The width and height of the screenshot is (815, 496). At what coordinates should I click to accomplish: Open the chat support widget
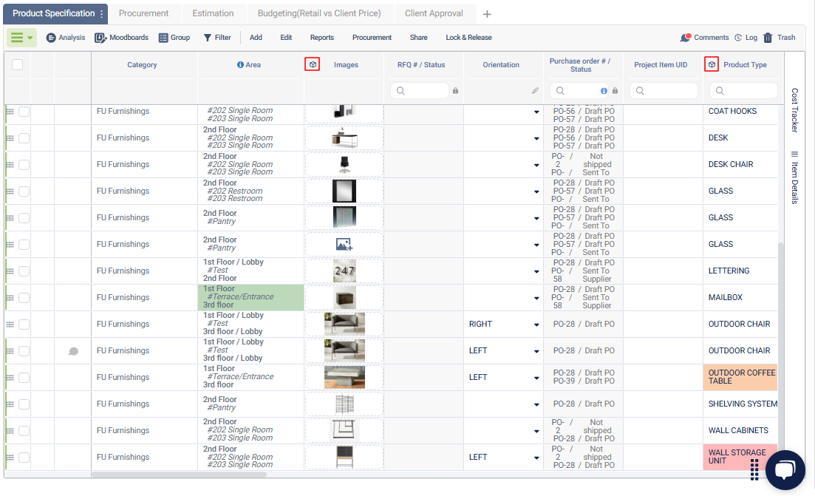(785, 470)
